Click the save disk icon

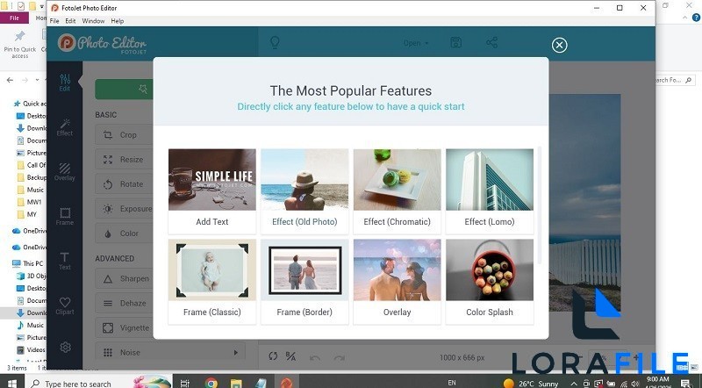tap(455, 42)
